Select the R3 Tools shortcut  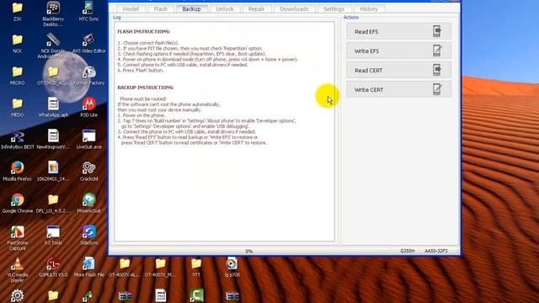pyautogui.click(x=53, y=236)
